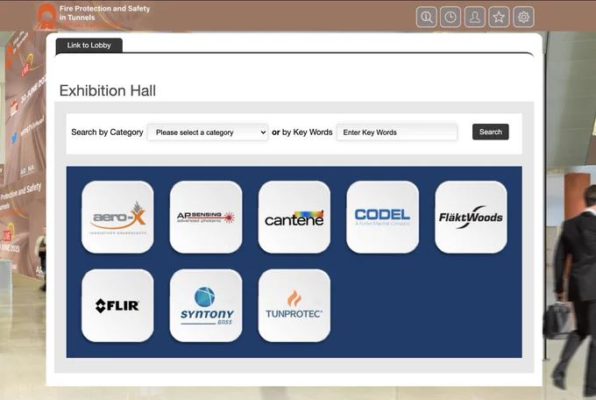This screenshot has height=400, width=596.
Task: Open the Syntony GNSS exhibitor booth
Action: (206, 305)
